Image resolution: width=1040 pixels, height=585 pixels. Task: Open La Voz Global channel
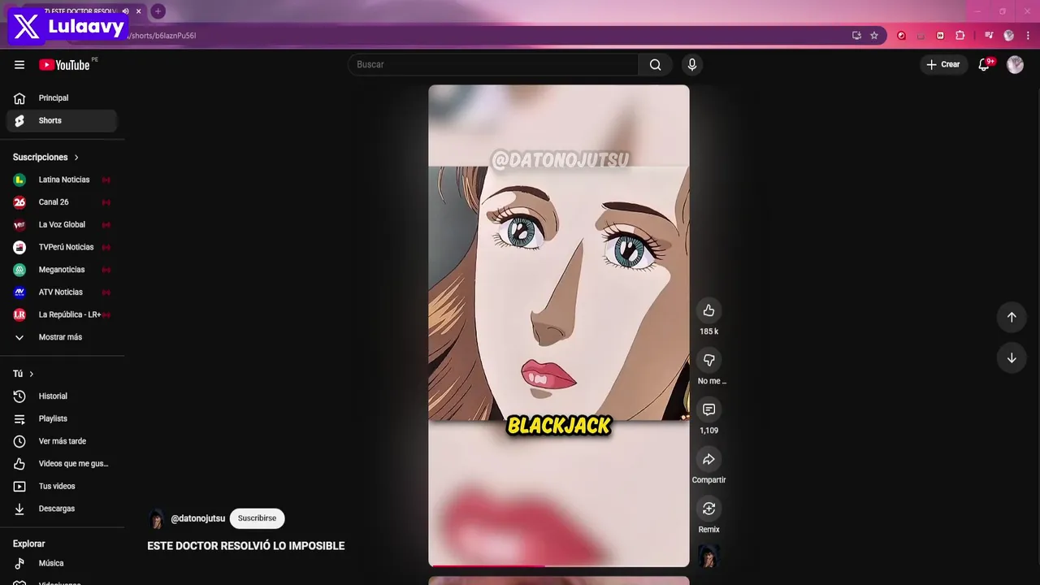(62, 225)
